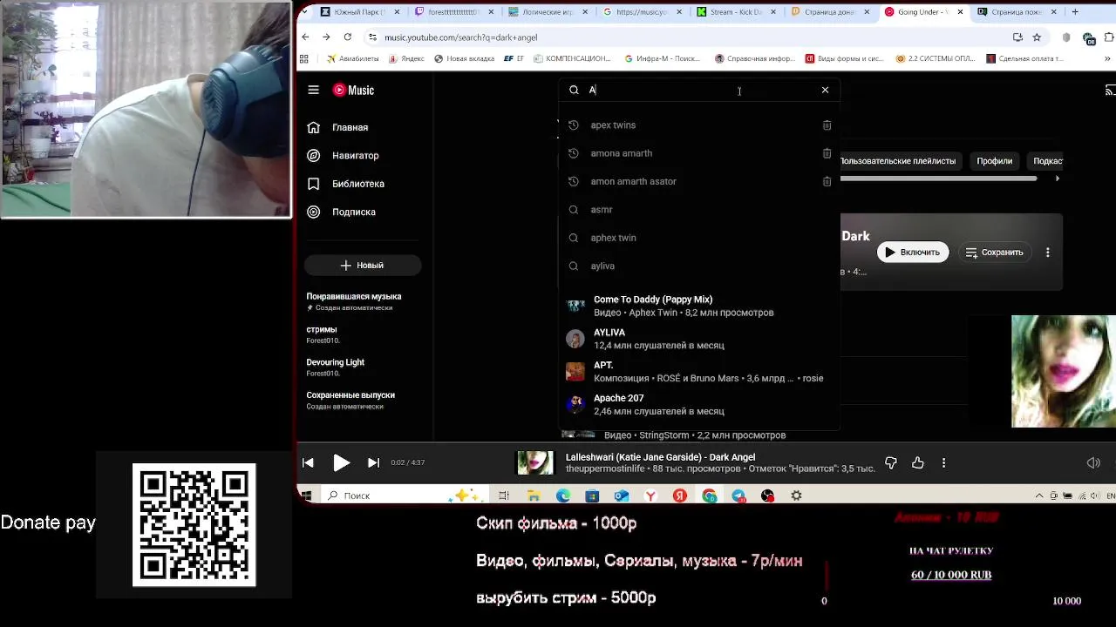Click the Windows Start button

click(x=306, y=496)
